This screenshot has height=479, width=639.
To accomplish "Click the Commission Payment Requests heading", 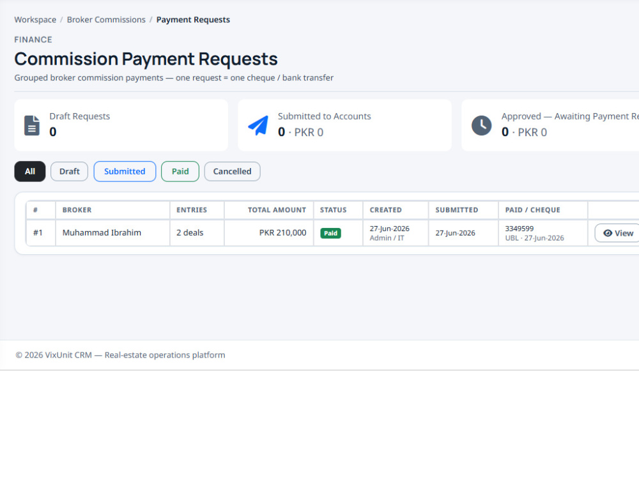I will [146, 59].
